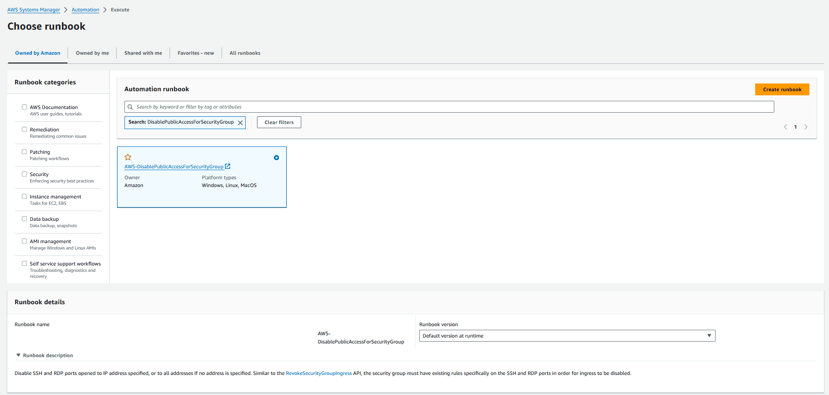Tick the AMI management checkbox
Viewport: 829px width, 395px height.
coord(25,241)
